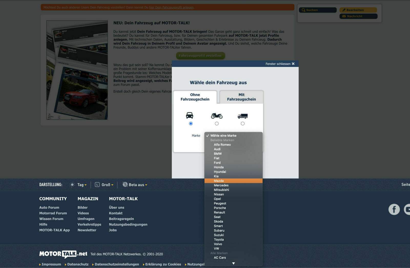This screenshot has height=268, width=410.
Task: Click the Suchen button
Action: click(x=318, y=10)
